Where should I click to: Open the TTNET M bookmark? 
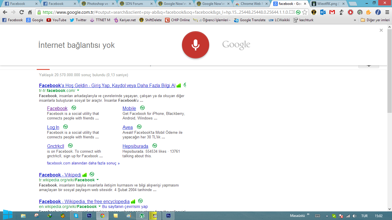pyautogui.click(x=100, y=20)
